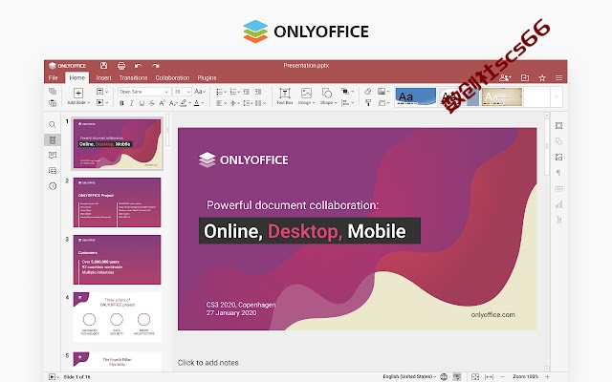This screenshot has height=382, width=612.
Task: Open the View settings hamburger menu
Action: (x=558, y=78)
